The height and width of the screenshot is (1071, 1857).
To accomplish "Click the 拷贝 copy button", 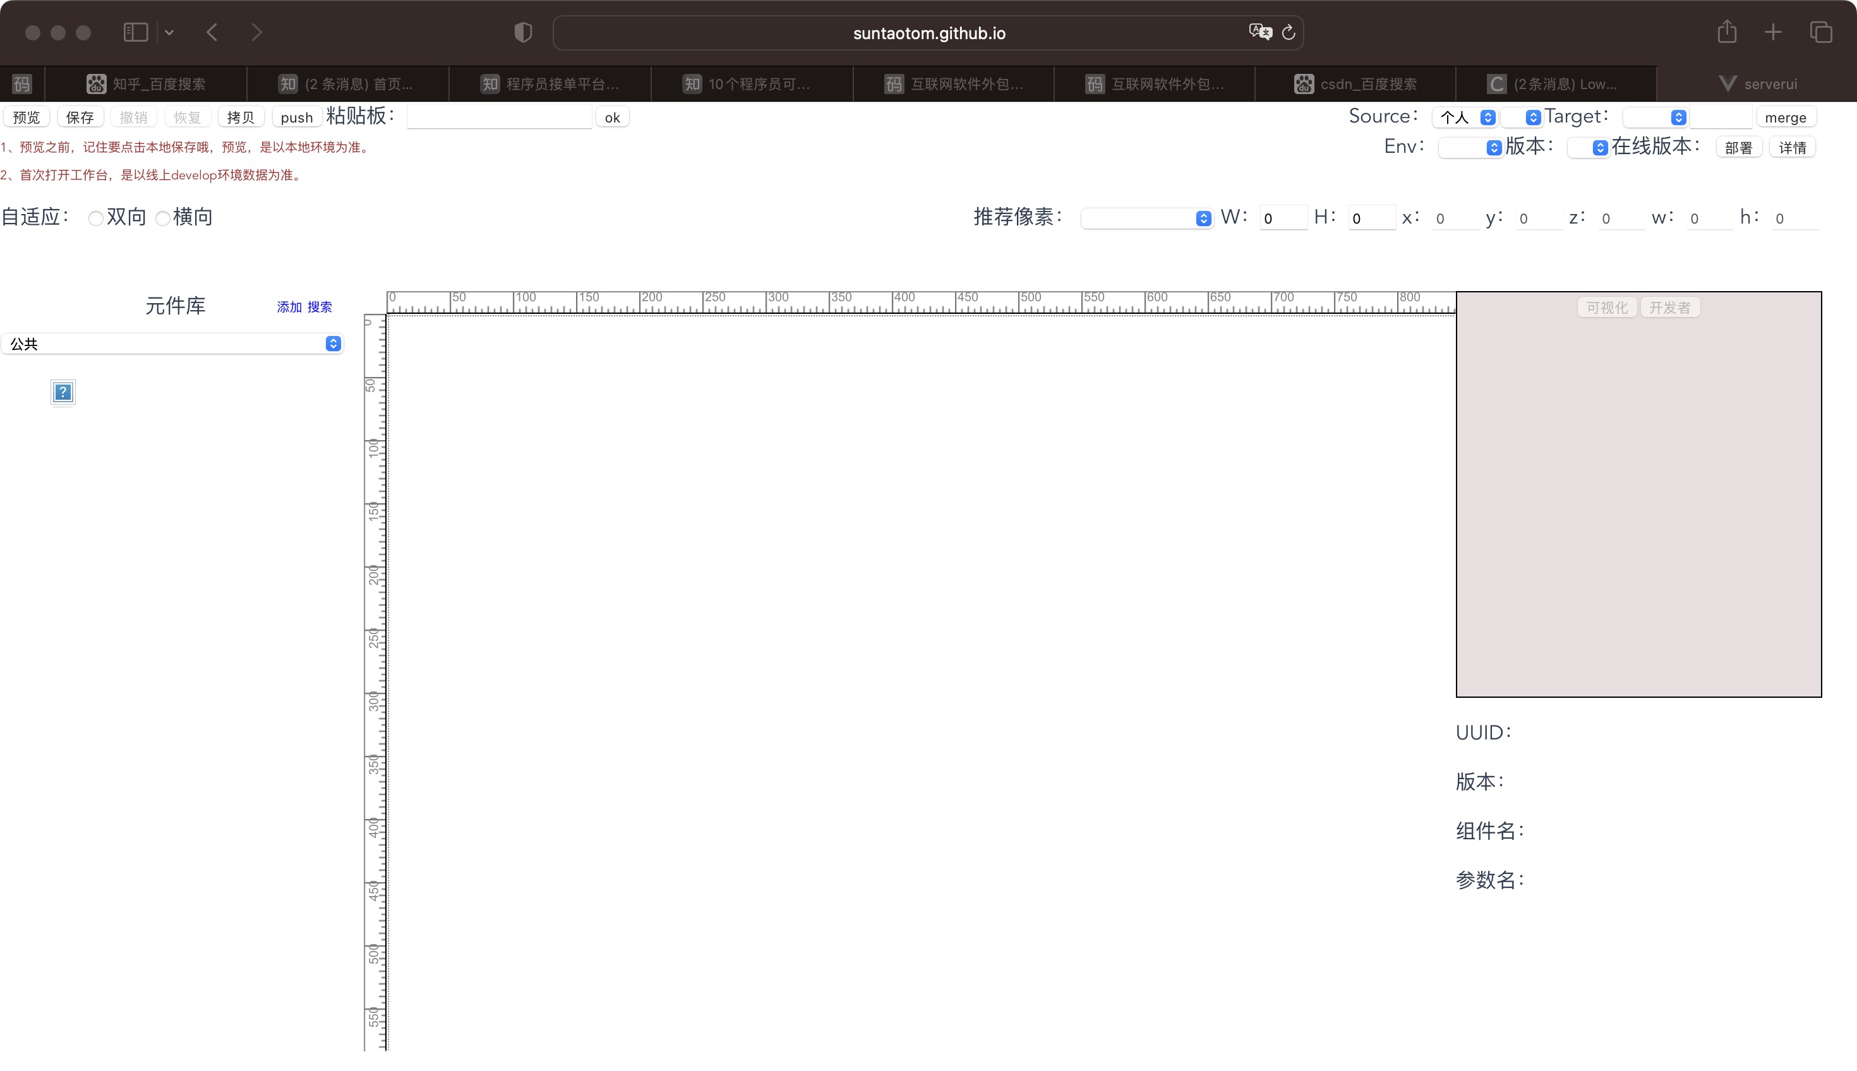I will click(x=241, y=117).
